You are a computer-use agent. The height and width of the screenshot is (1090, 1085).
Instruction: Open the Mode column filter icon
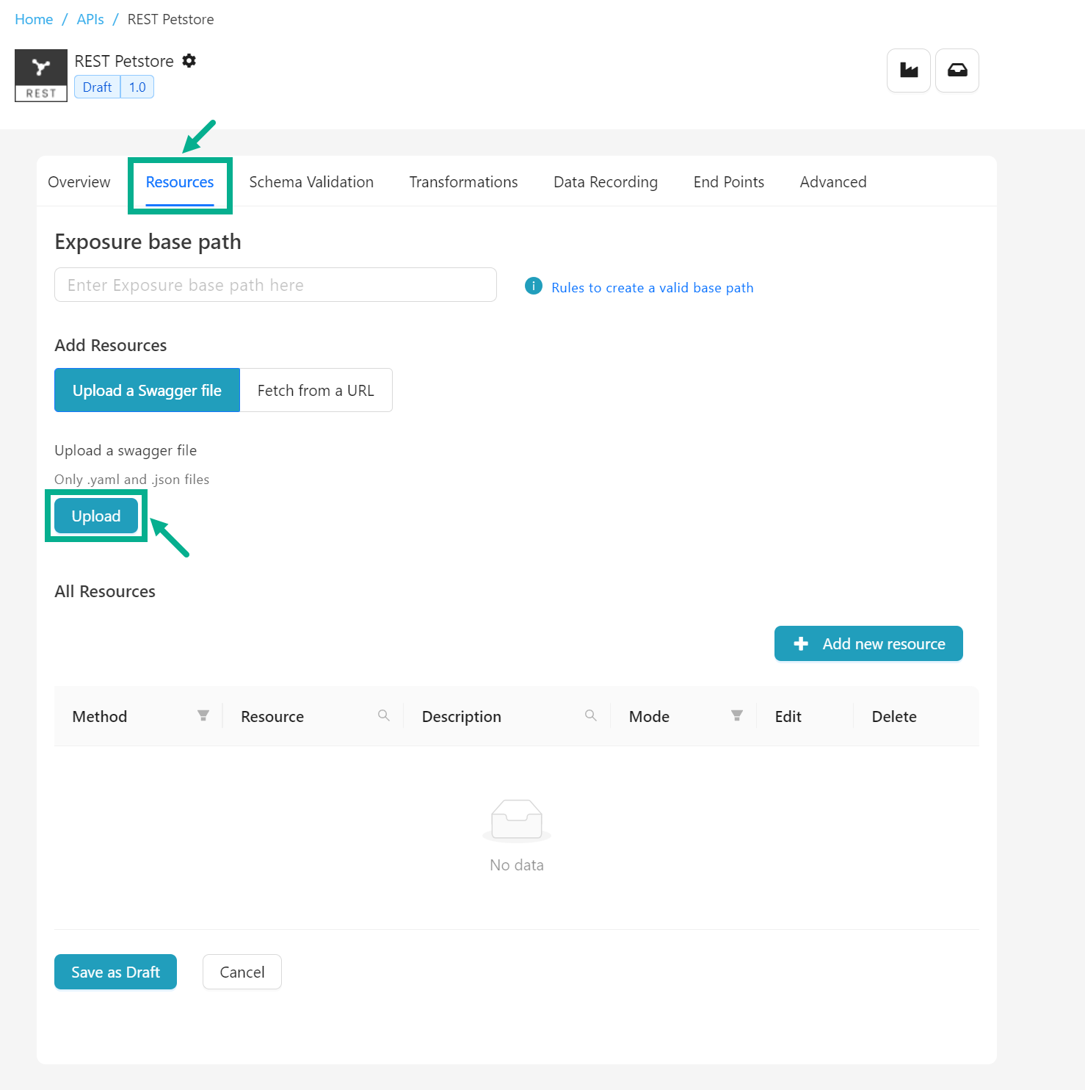pos(737,716)
